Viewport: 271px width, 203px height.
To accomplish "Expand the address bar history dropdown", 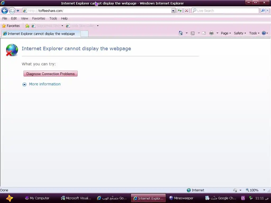I will click(173, 11).
